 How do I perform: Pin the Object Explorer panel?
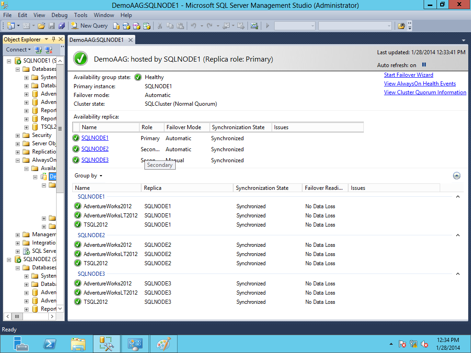[53, 39]
